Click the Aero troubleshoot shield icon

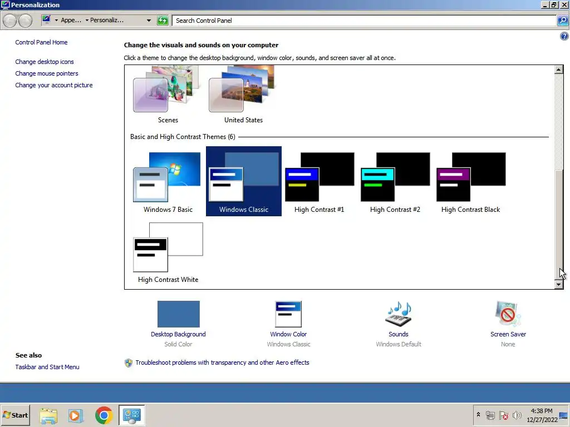129,363
